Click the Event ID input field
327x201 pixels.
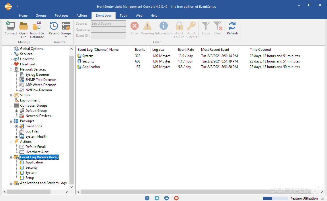108,36
